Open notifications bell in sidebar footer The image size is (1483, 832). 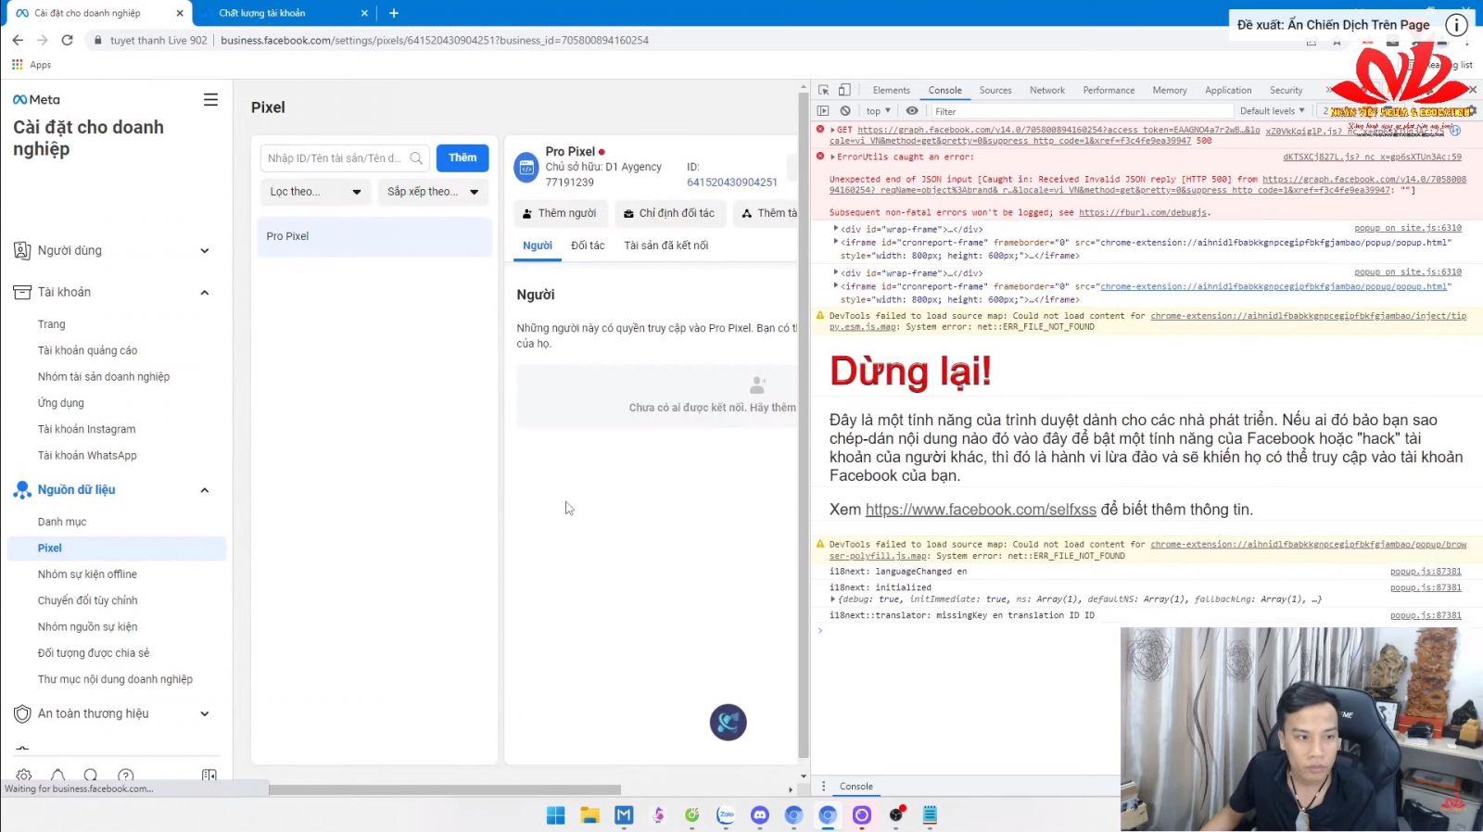pos(57,775)
